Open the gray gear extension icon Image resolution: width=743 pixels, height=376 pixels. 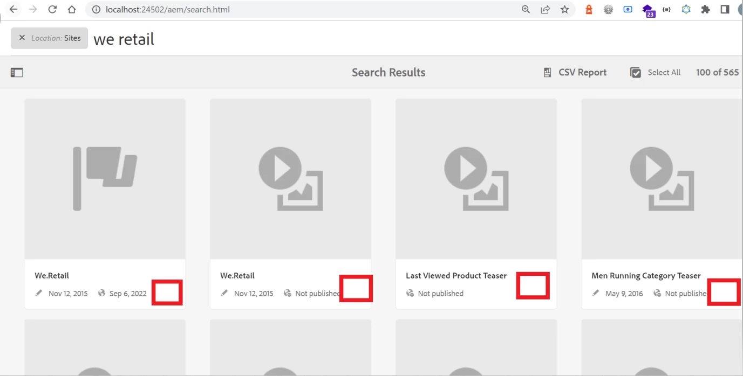click(608, 9)
